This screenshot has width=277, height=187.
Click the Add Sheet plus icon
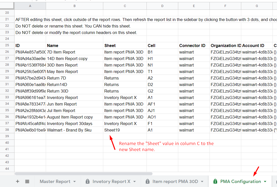(x=17, y=181)
